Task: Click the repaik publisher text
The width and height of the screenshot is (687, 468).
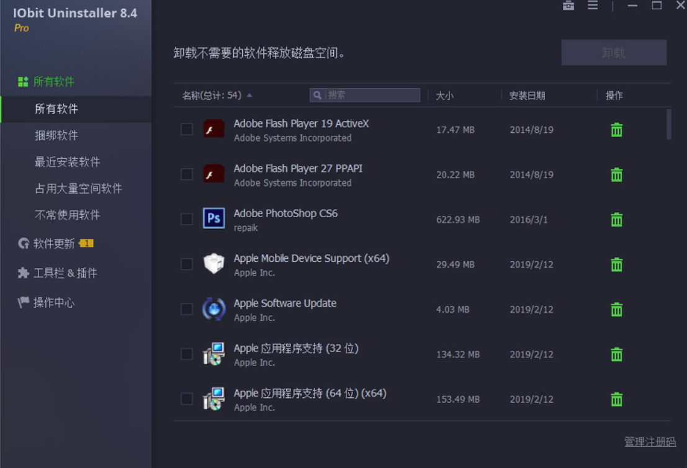Action: (x=246, y=228)
